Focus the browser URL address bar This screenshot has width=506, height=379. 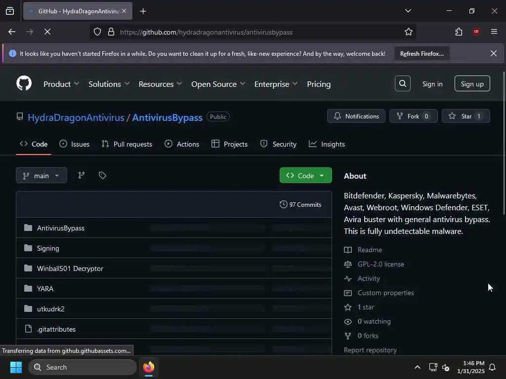coord(253,32)
